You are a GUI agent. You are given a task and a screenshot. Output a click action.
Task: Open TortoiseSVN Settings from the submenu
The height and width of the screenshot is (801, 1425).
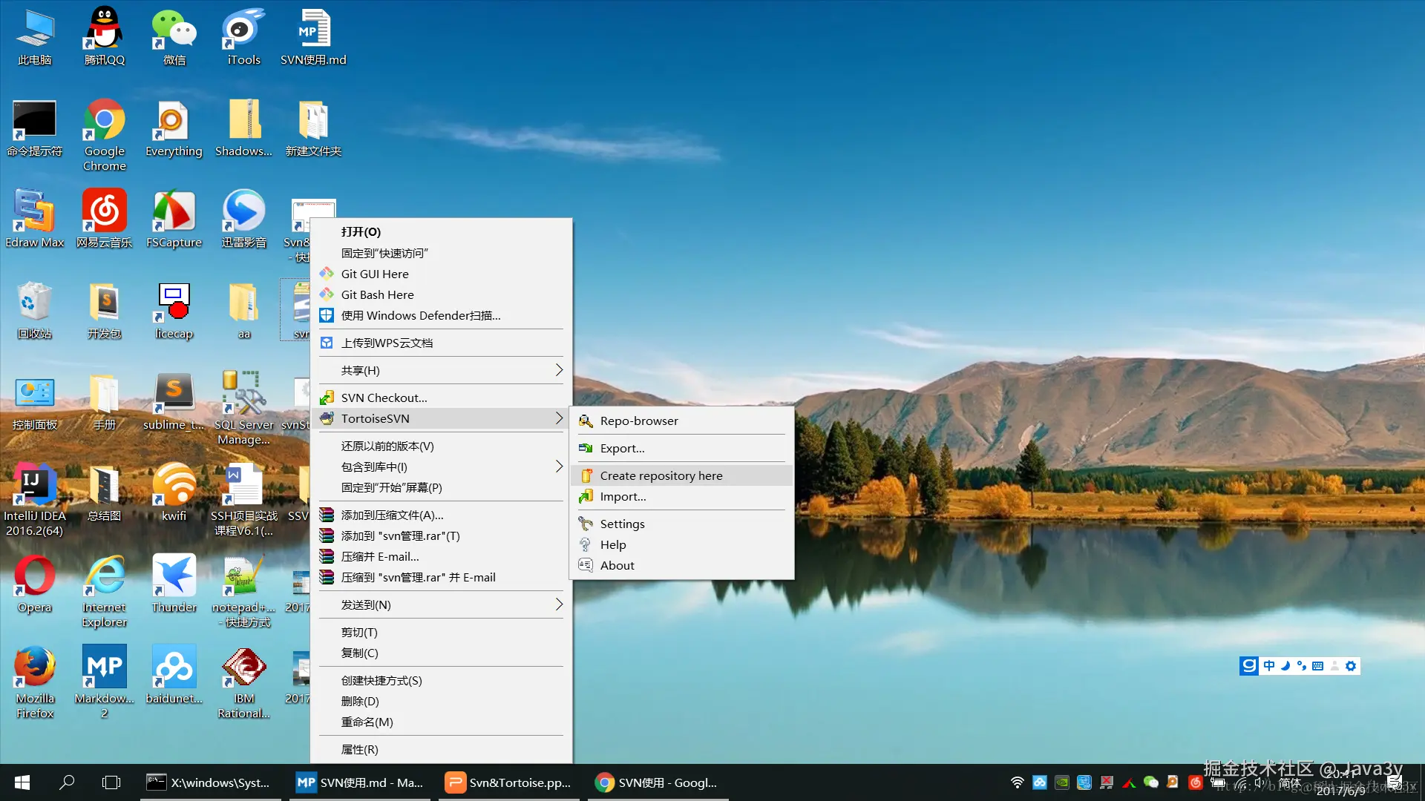622,524
